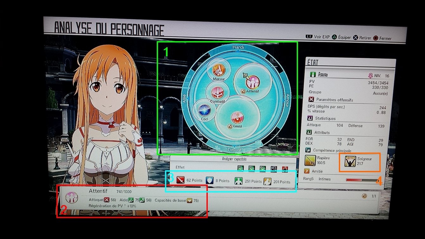Click the "Aucun(e)" group value
Image resolution: width=425 pixels, height=239 pixels.
(x=380, y=93)
